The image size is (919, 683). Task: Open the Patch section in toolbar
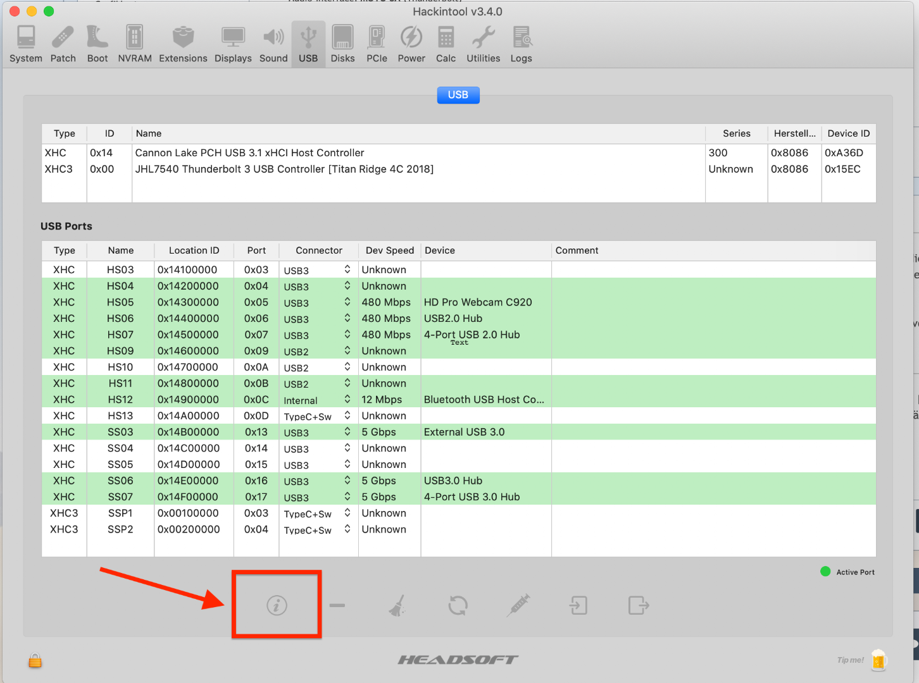63,44
